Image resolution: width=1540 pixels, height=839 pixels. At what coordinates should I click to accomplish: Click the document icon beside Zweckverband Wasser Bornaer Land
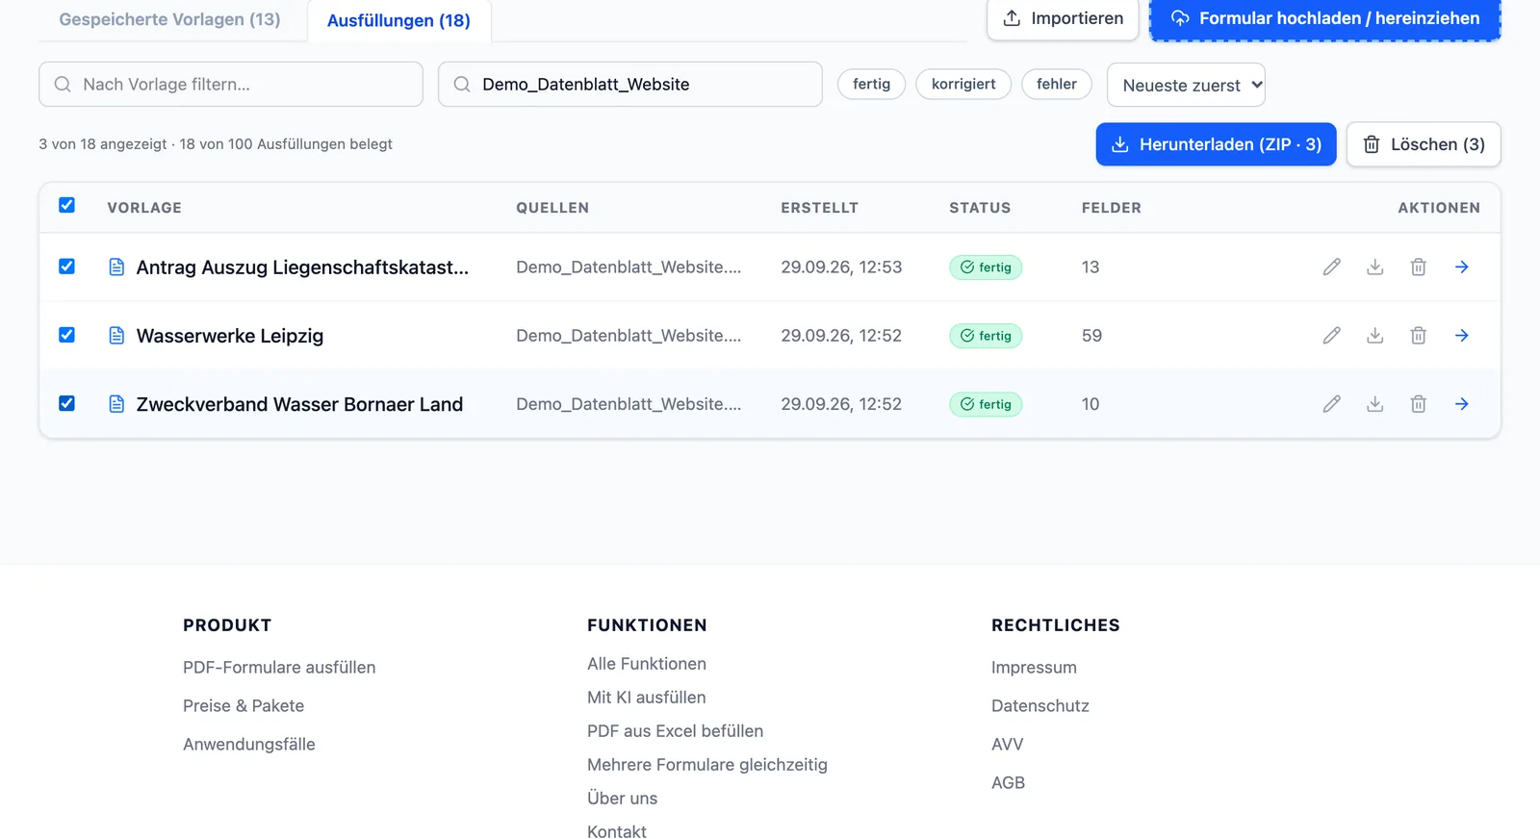click(116, 404)
